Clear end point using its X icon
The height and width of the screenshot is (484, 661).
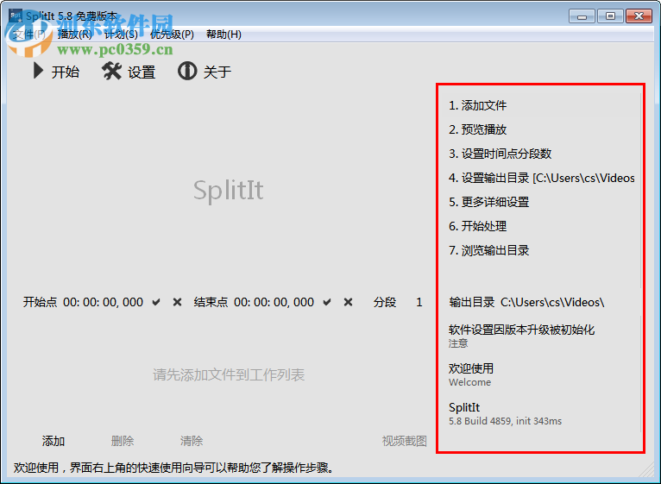349,302
